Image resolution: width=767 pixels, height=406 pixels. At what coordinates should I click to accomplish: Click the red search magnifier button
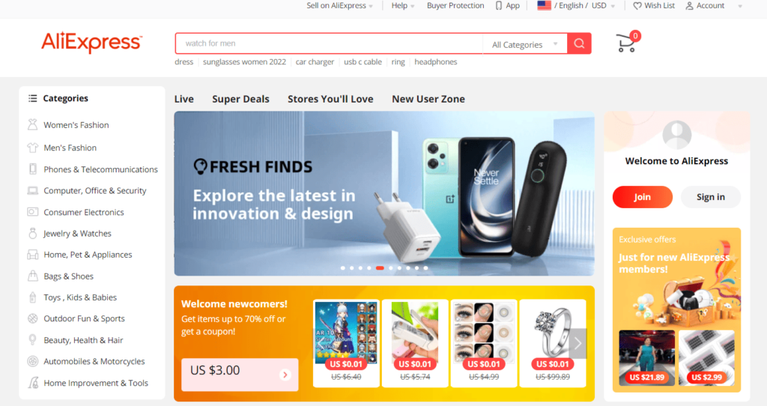579,43
